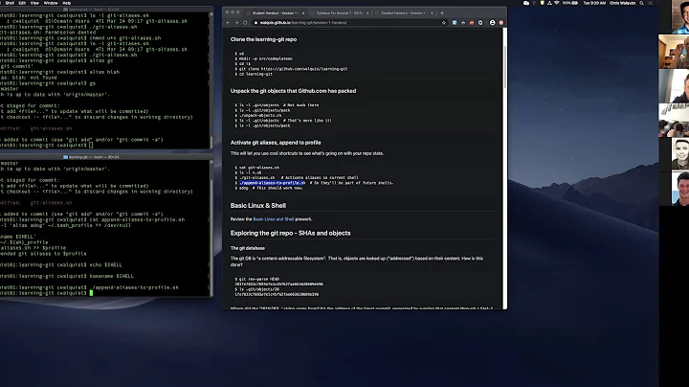The width and height of the screenshot is (689, 387).
Task: Click the blue extension icon in browser toolbar
Action: (455, 22)
